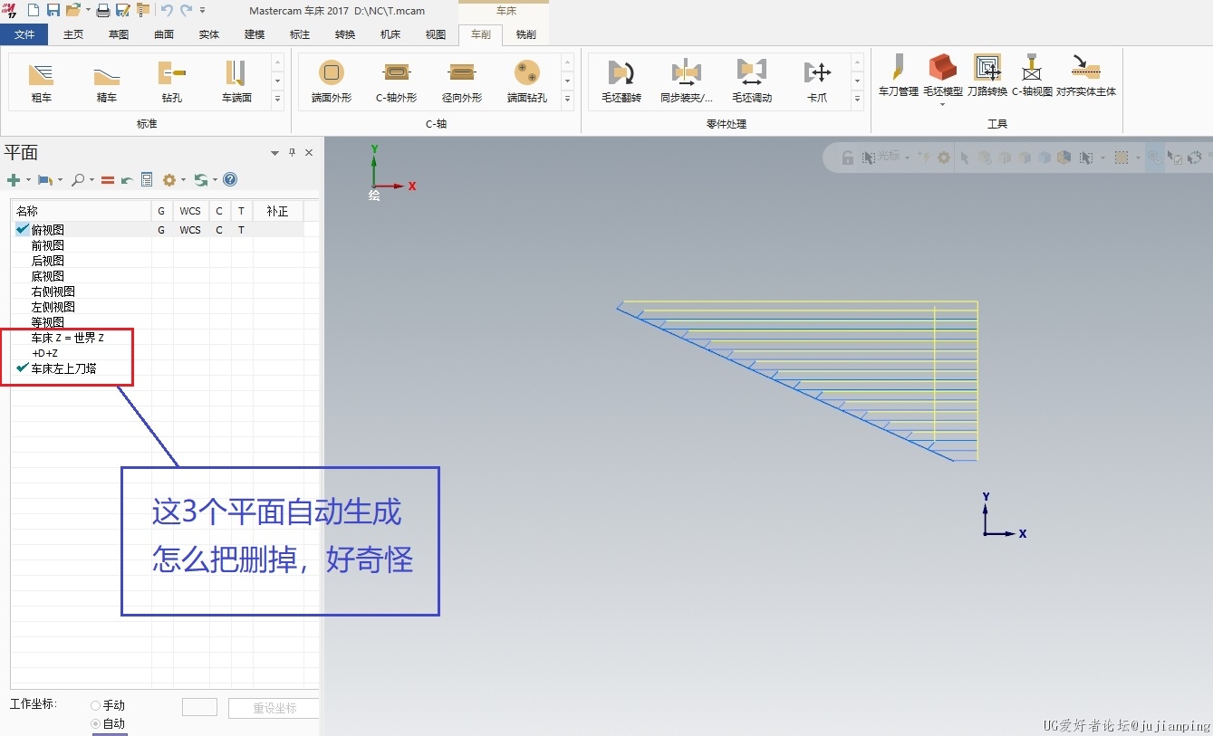
Task: Choose the 车端面 facing operation
Action: coord(236,81)
